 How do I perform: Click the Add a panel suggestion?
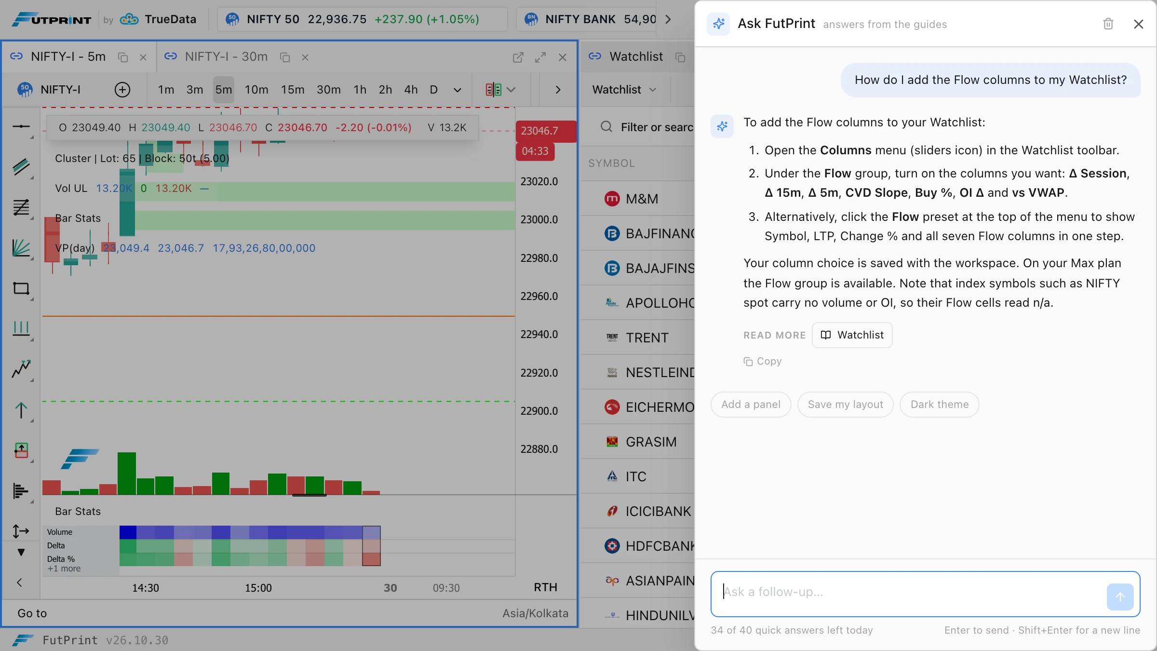click(x=751, y=405)
